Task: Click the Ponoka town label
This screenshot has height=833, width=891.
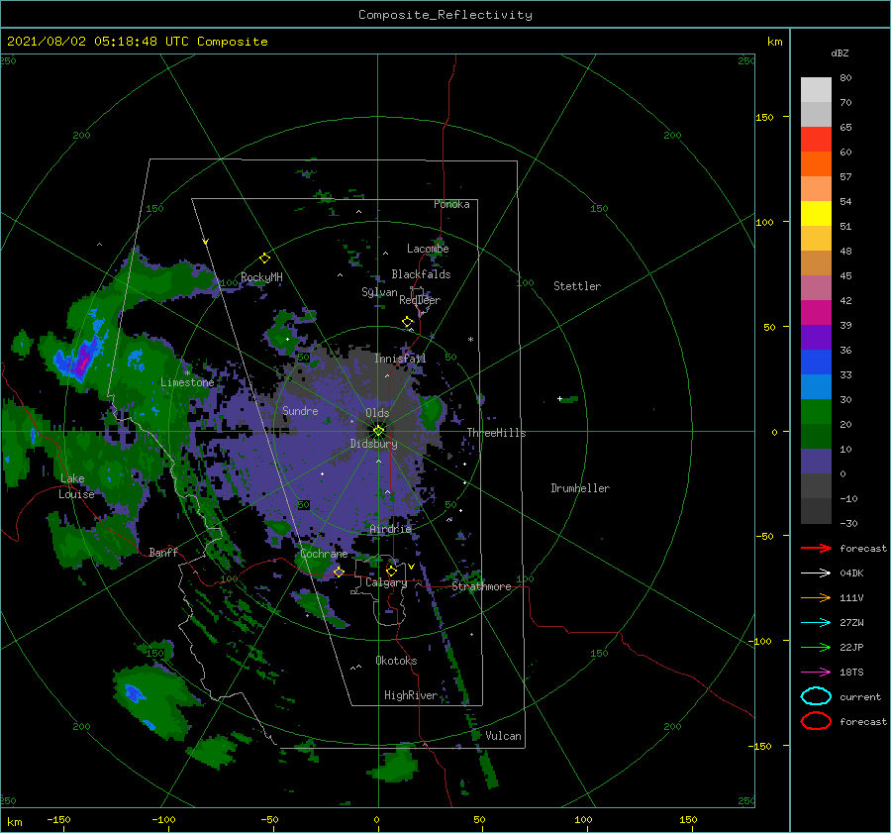Action: tap(451, 204)
